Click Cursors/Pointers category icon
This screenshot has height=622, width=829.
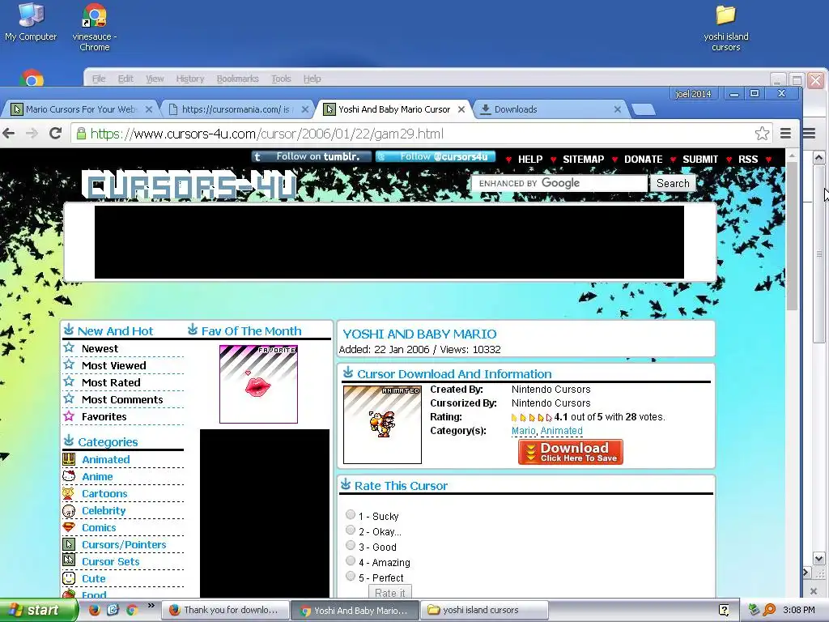tap(69, 544)
